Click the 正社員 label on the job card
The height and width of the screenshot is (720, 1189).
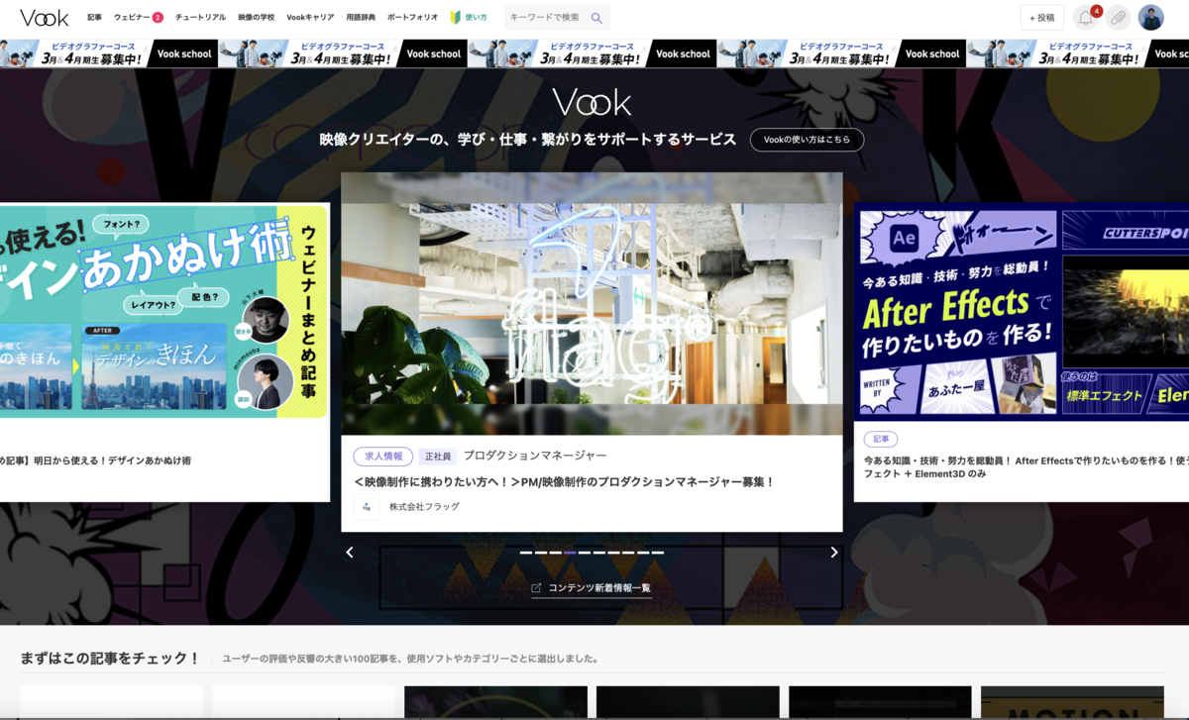coord(437,457)
